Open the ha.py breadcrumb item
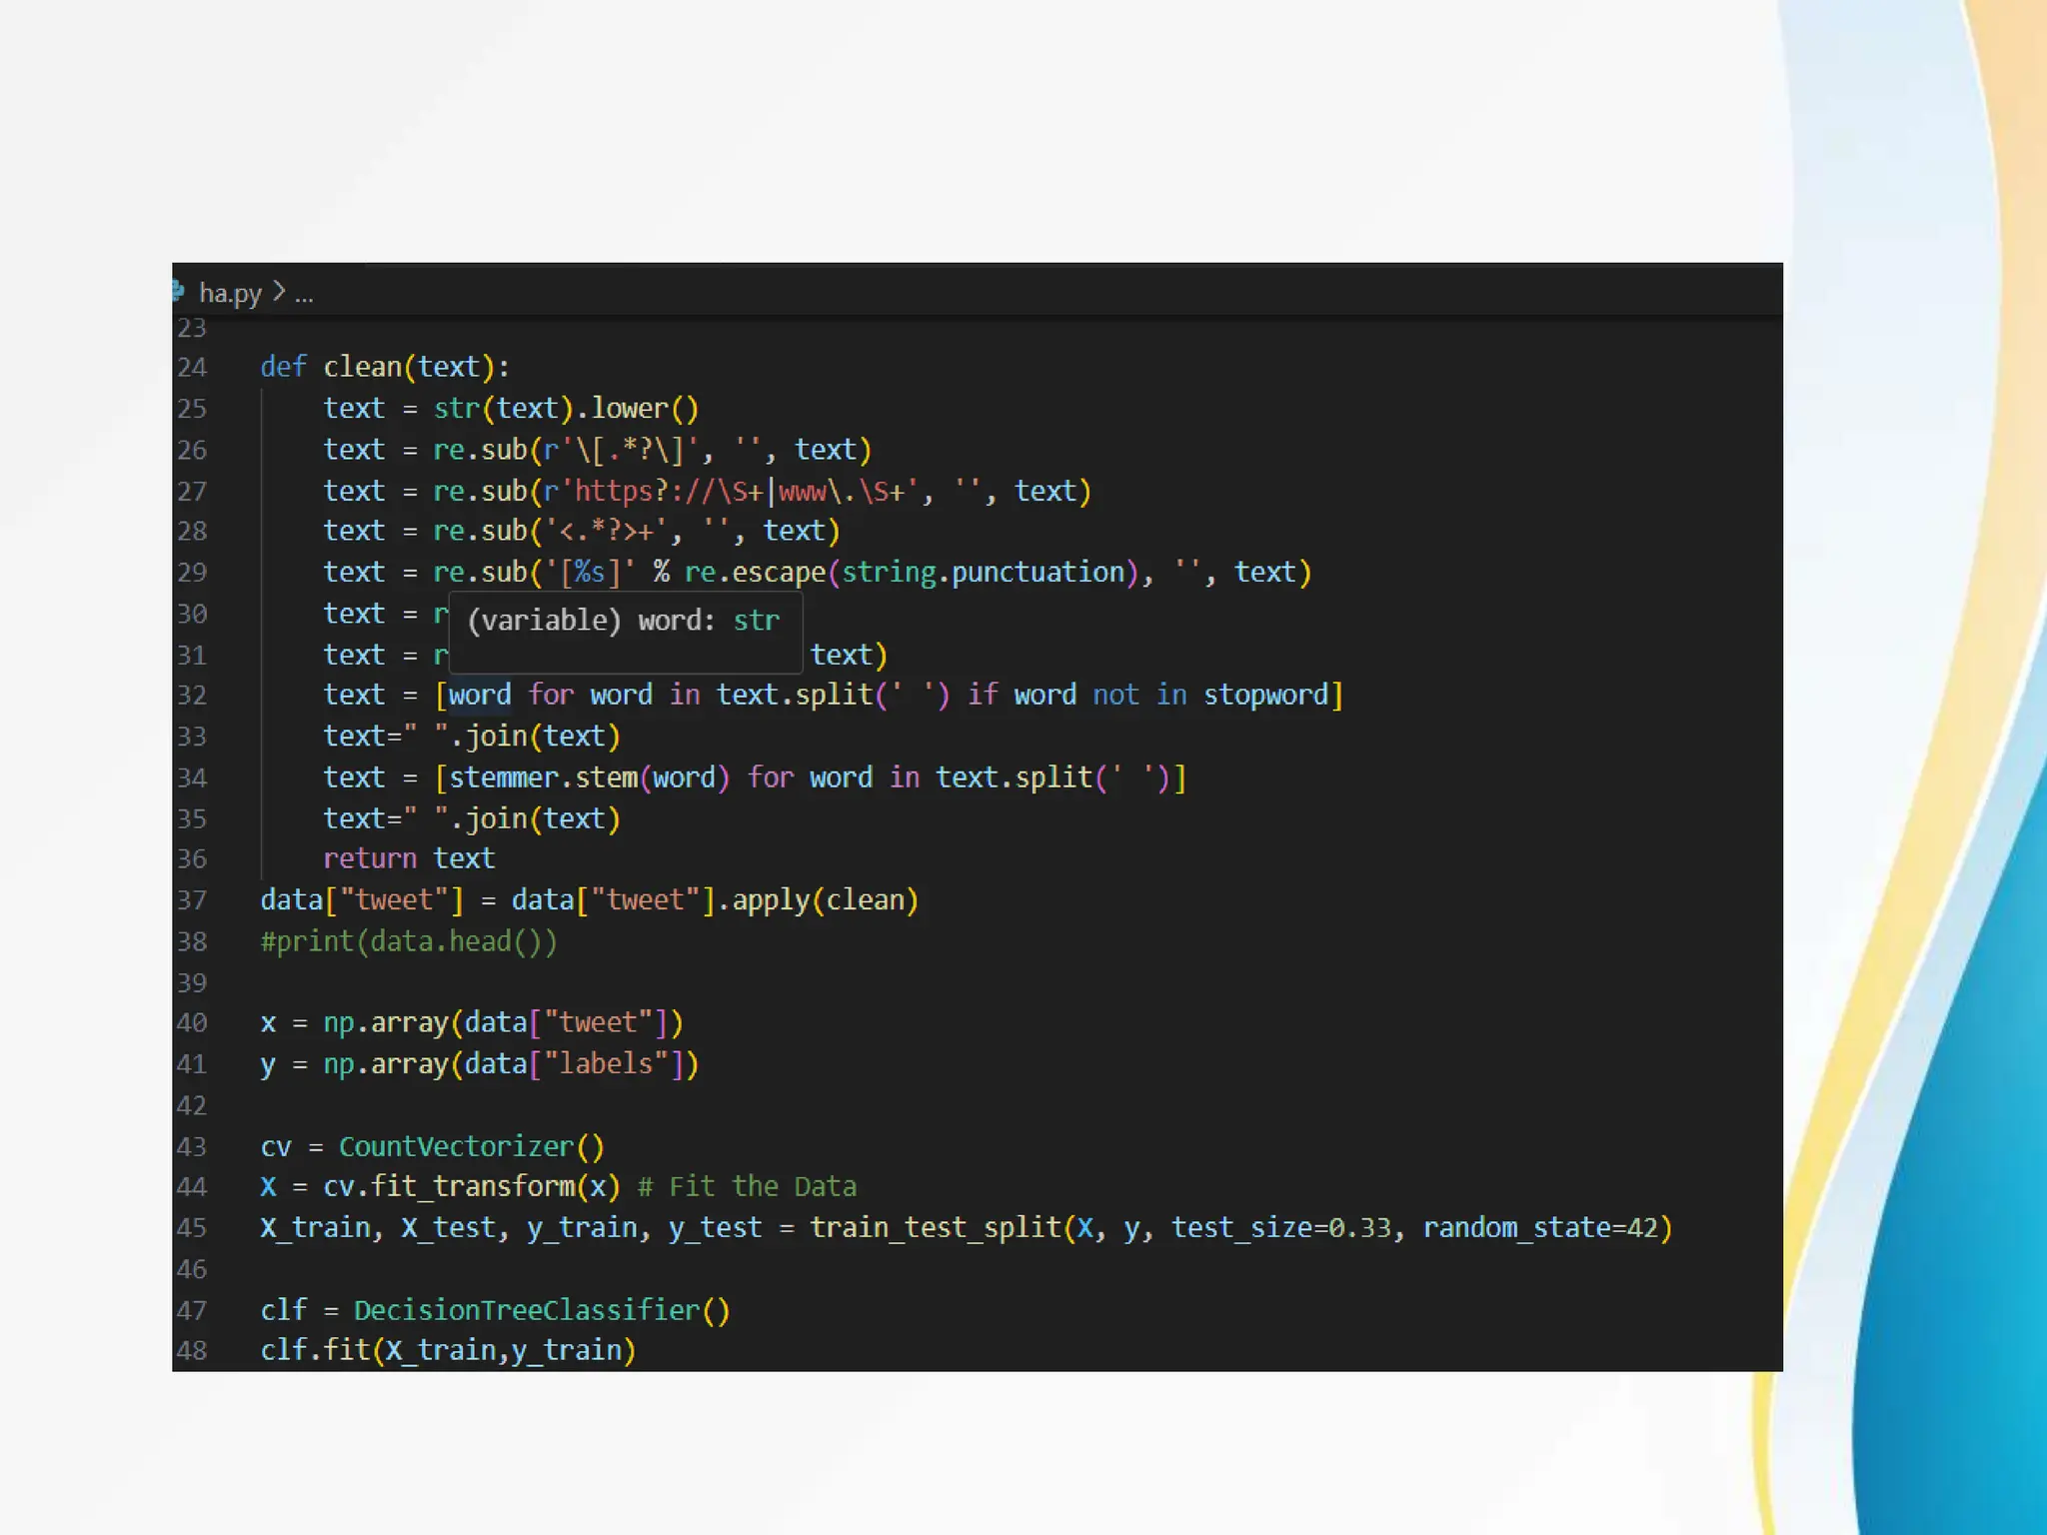The image size is (2047, 1535). (x=230, y=293)
